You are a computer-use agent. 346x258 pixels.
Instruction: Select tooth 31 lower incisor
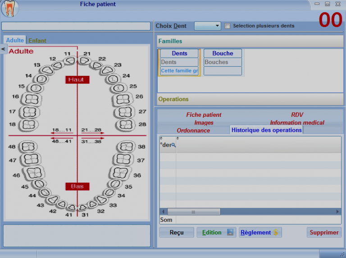click(x=83, y=207)
